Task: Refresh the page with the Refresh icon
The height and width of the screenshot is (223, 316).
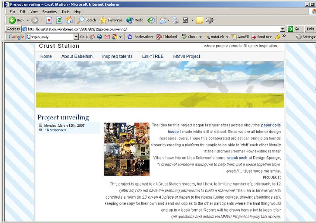Action: [x=59, y=20]
